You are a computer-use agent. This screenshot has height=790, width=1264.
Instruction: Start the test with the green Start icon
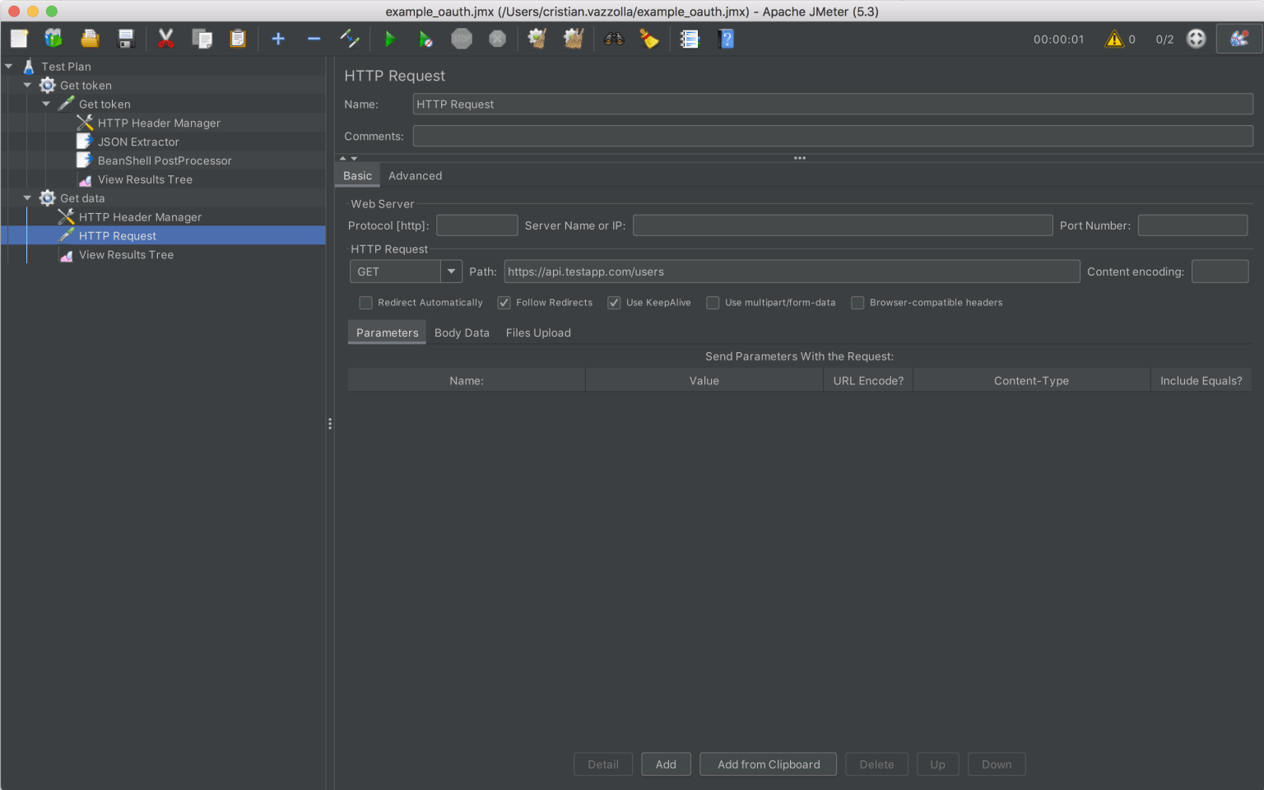(x=391, y=39)
